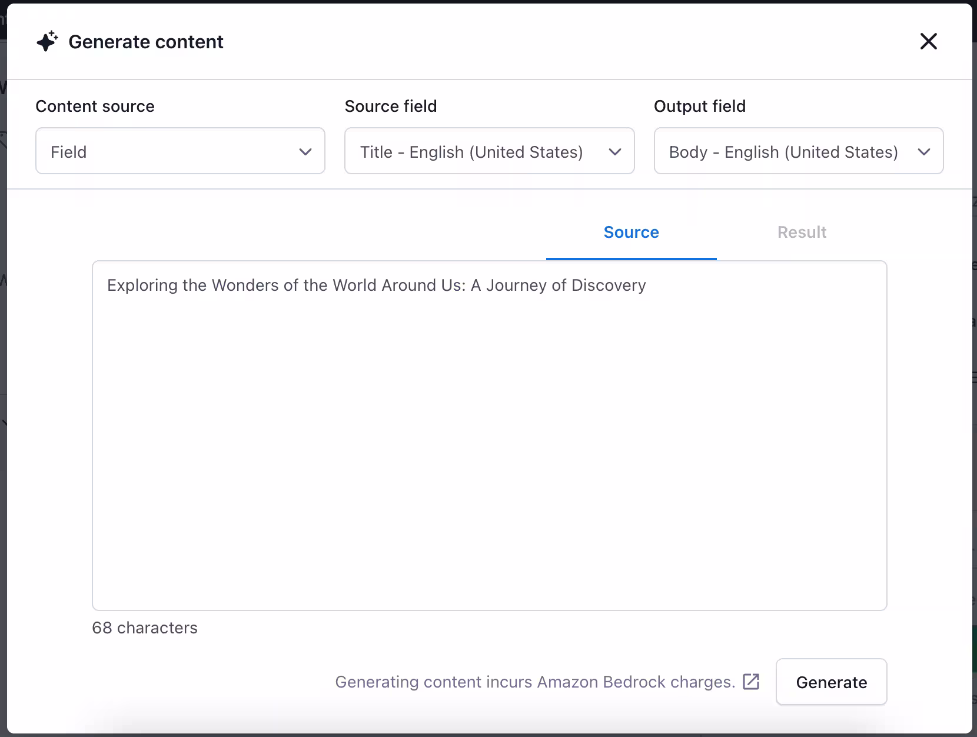
Task: Click the '68 characters' count text
Action: 145,628
